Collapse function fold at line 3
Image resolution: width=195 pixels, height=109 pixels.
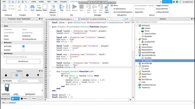coord(50,27)
